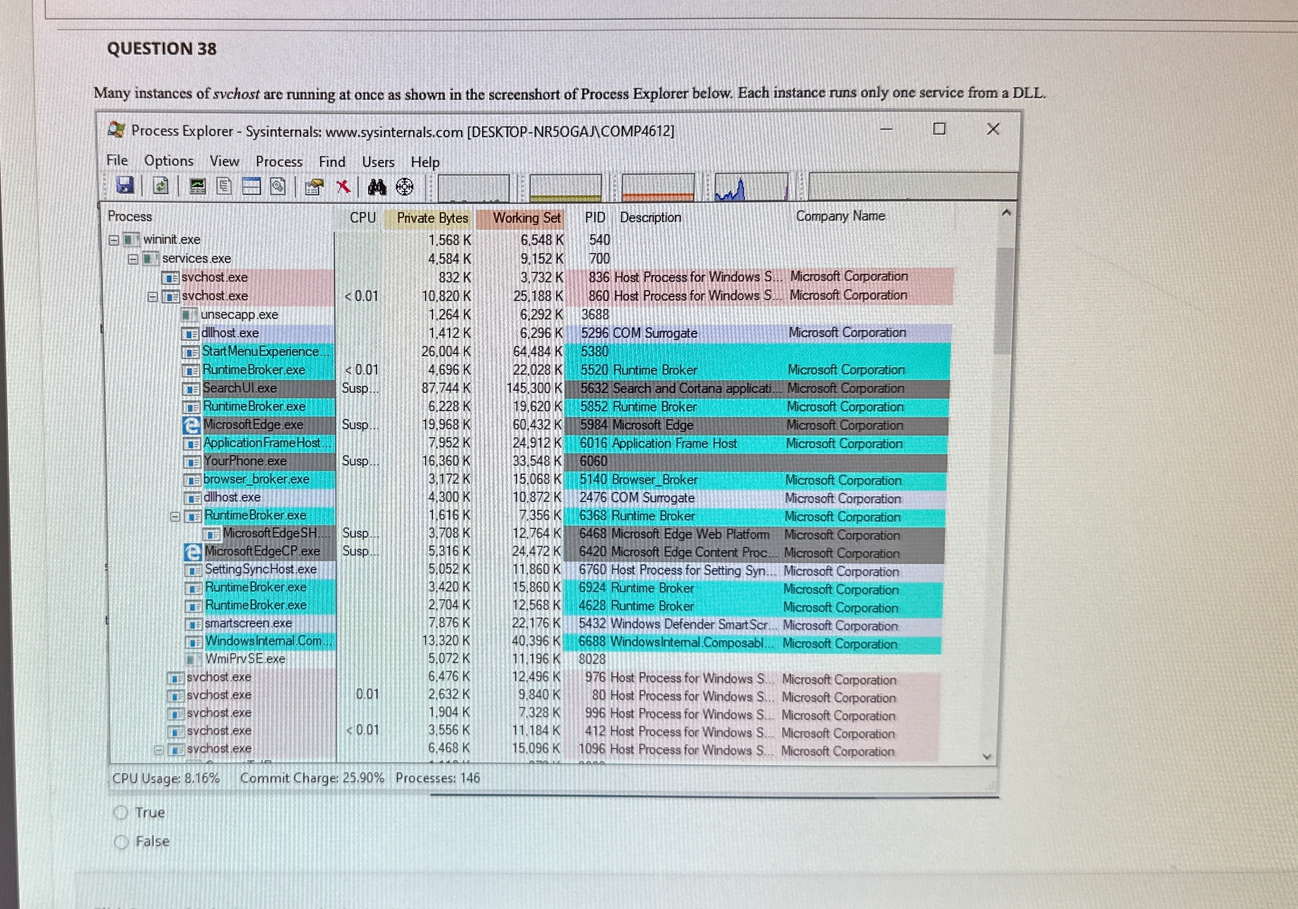Open the Process menu
Screen dimensions: 1298x909
[x=278, y=162]
